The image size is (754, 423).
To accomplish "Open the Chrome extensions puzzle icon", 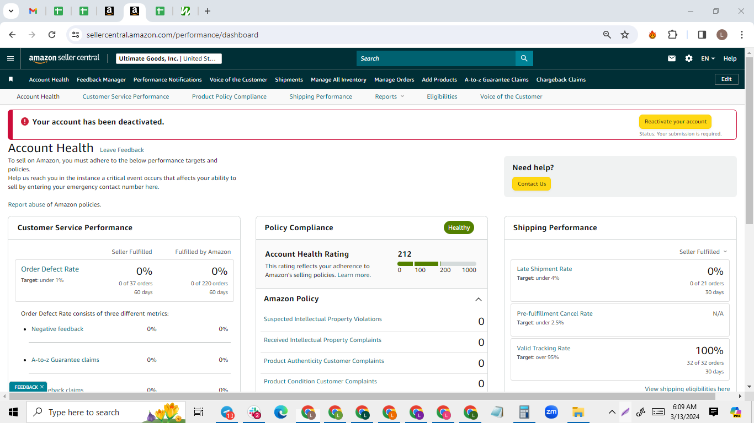I will coord(672,35).
